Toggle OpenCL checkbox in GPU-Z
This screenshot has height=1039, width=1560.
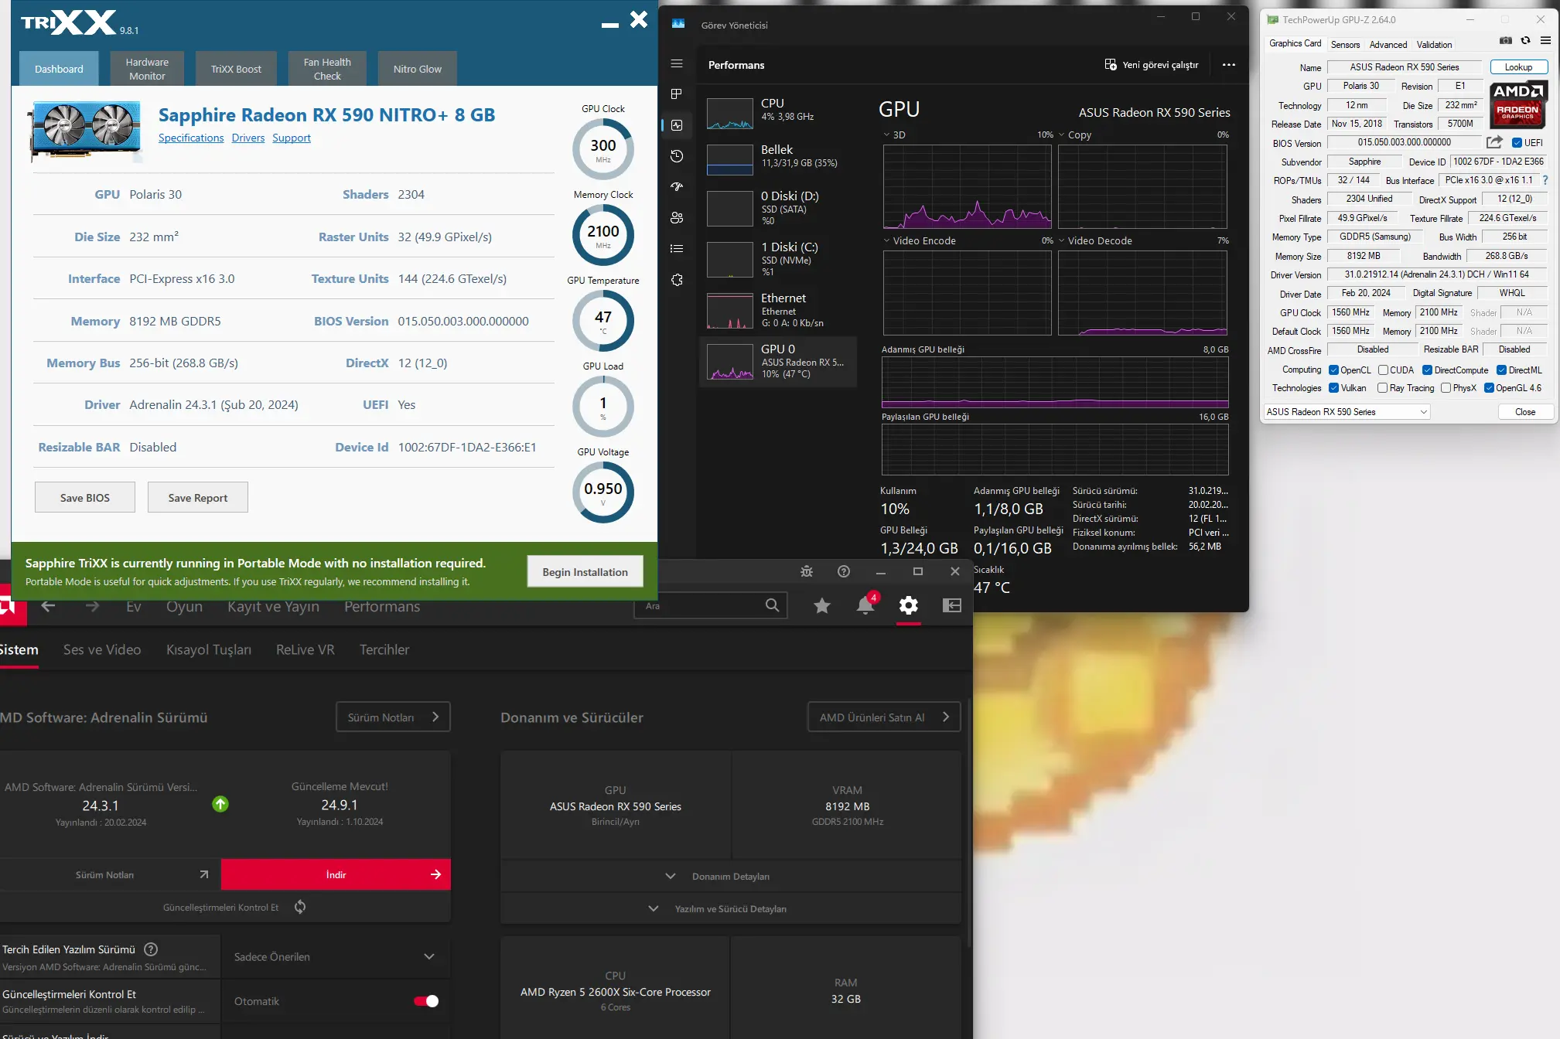1334,370
